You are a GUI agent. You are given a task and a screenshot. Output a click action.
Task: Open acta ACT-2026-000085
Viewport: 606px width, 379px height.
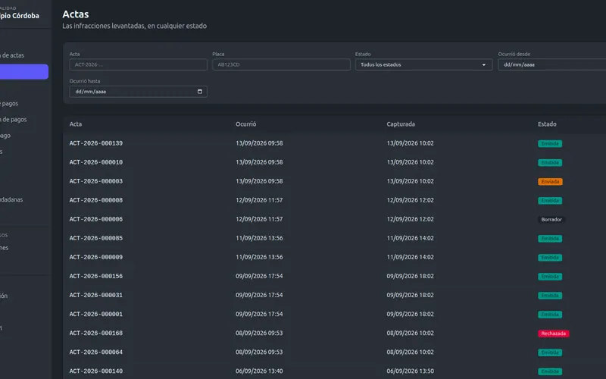pyautogui.click(x=96, y=238)
